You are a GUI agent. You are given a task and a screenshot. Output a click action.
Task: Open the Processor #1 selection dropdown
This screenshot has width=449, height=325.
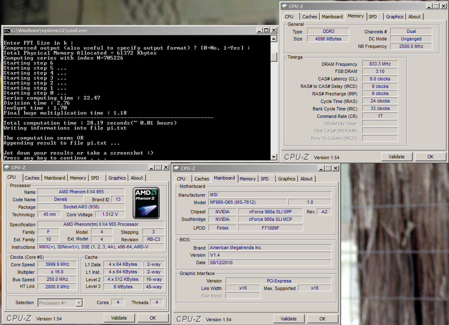click(79, 302)
